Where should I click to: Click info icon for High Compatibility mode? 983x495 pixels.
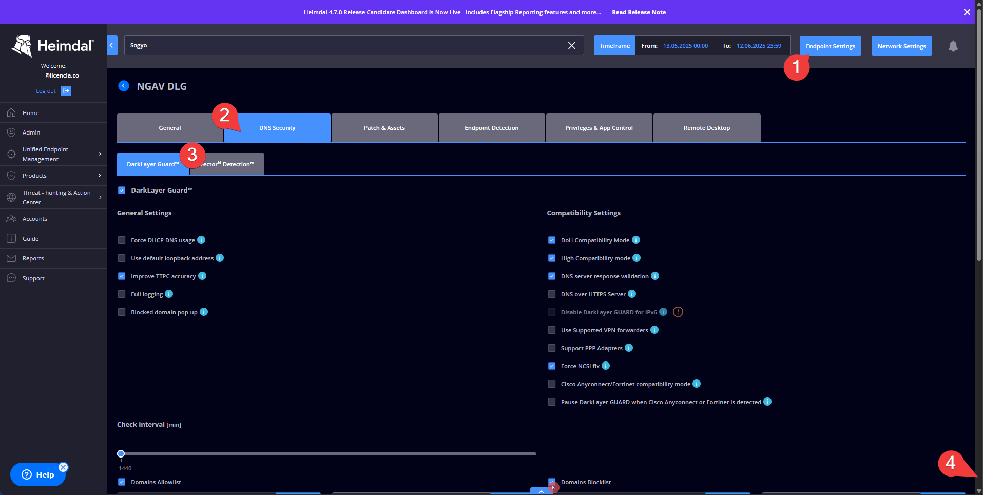(637, 258)
